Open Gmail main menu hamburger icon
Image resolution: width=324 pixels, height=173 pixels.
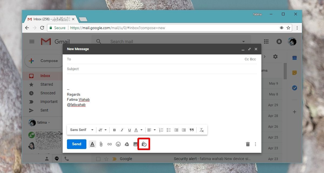point(32,41)
